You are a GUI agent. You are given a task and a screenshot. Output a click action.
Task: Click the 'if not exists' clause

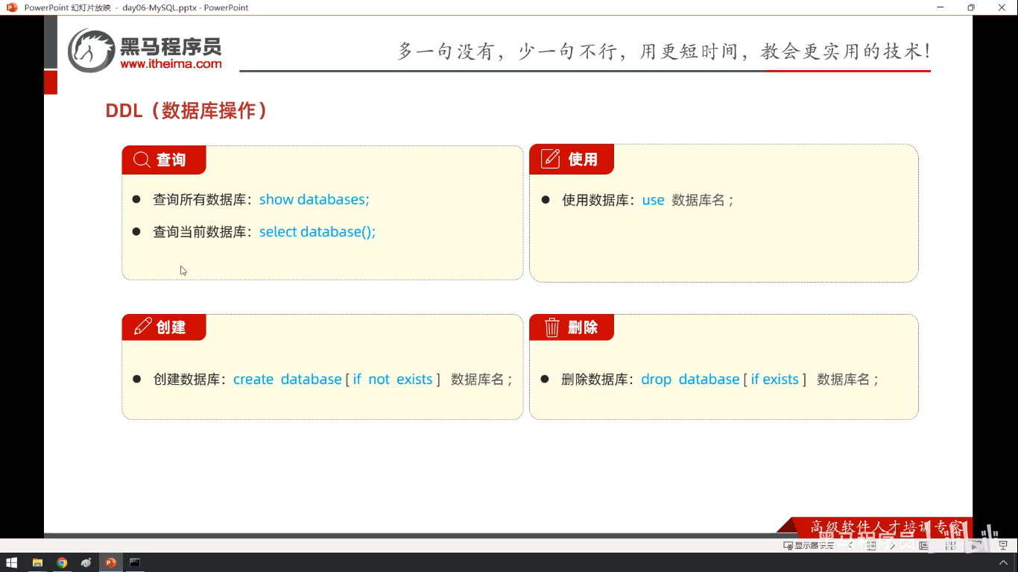click(x=393, y=379)
